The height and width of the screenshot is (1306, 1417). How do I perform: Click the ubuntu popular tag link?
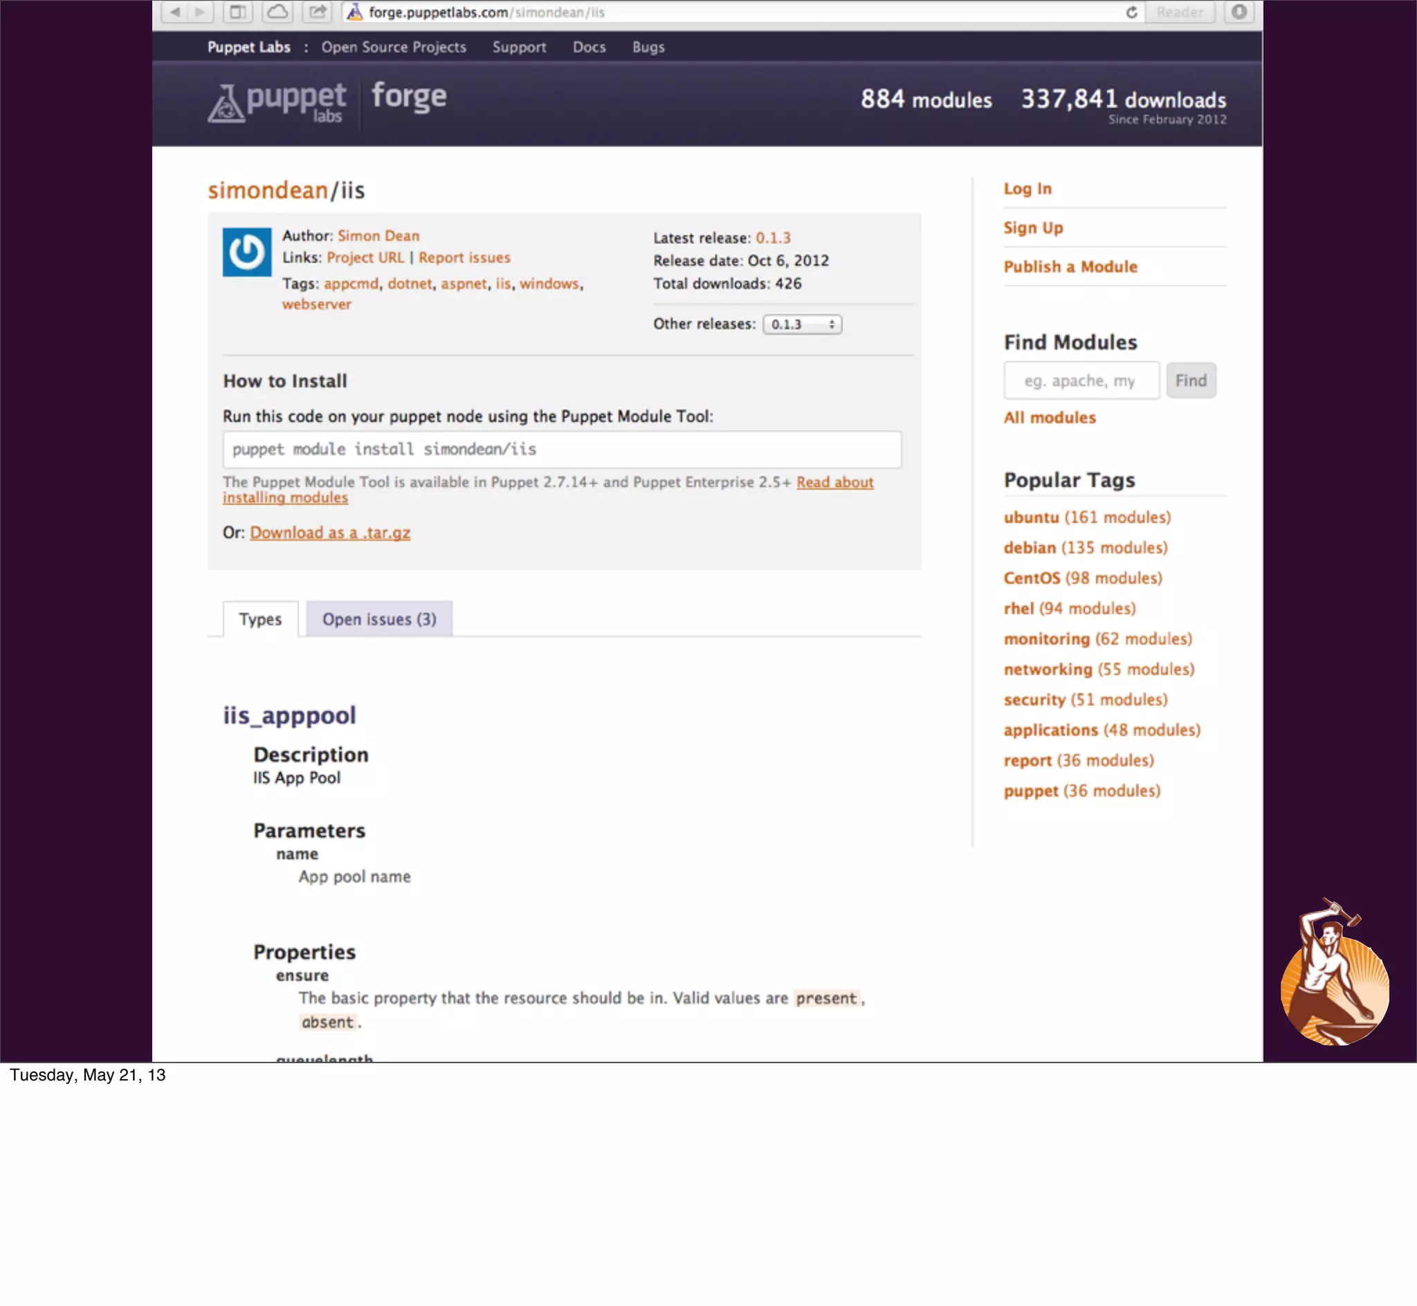1030,517
